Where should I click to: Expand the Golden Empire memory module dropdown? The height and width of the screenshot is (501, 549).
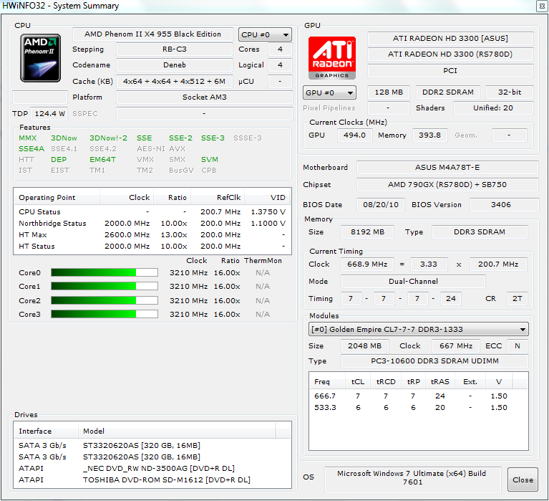coord(419,329)
